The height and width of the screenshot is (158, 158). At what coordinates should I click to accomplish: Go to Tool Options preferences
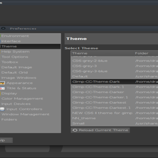pos(15,57)
